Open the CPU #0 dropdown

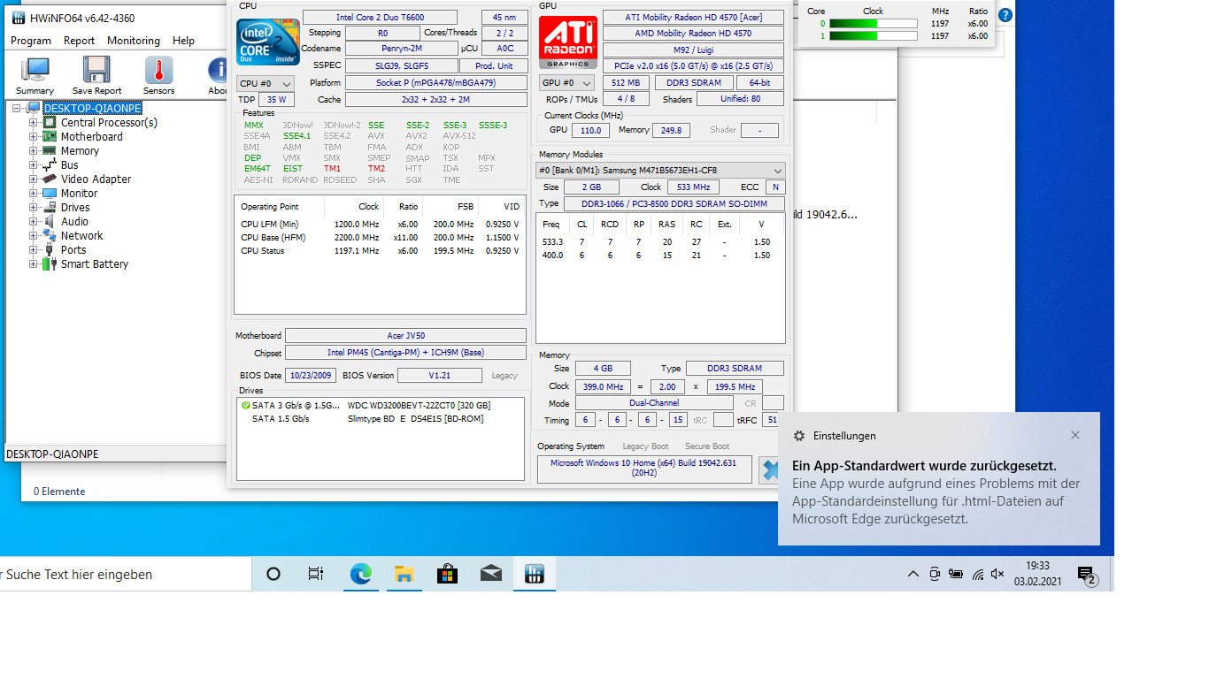(265, 83)
